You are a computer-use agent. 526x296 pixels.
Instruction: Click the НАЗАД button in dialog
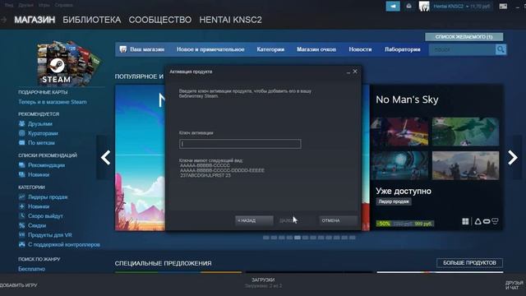[254, 220]
